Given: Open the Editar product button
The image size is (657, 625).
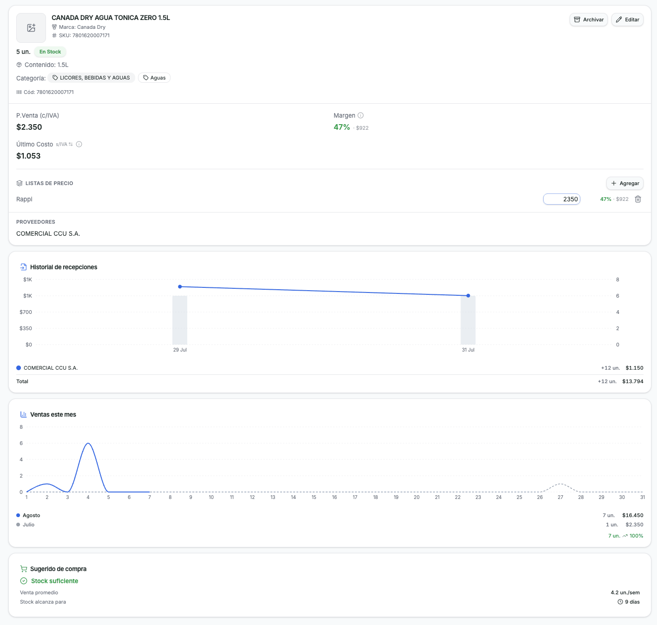Looking at the screenshot, I should pos(627,20).
